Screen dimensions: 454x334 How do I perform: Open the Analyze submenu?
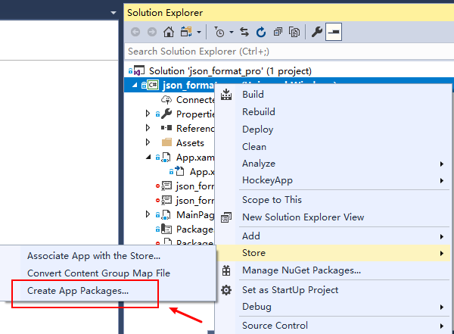pyautogui.click(x=333, y=164)
